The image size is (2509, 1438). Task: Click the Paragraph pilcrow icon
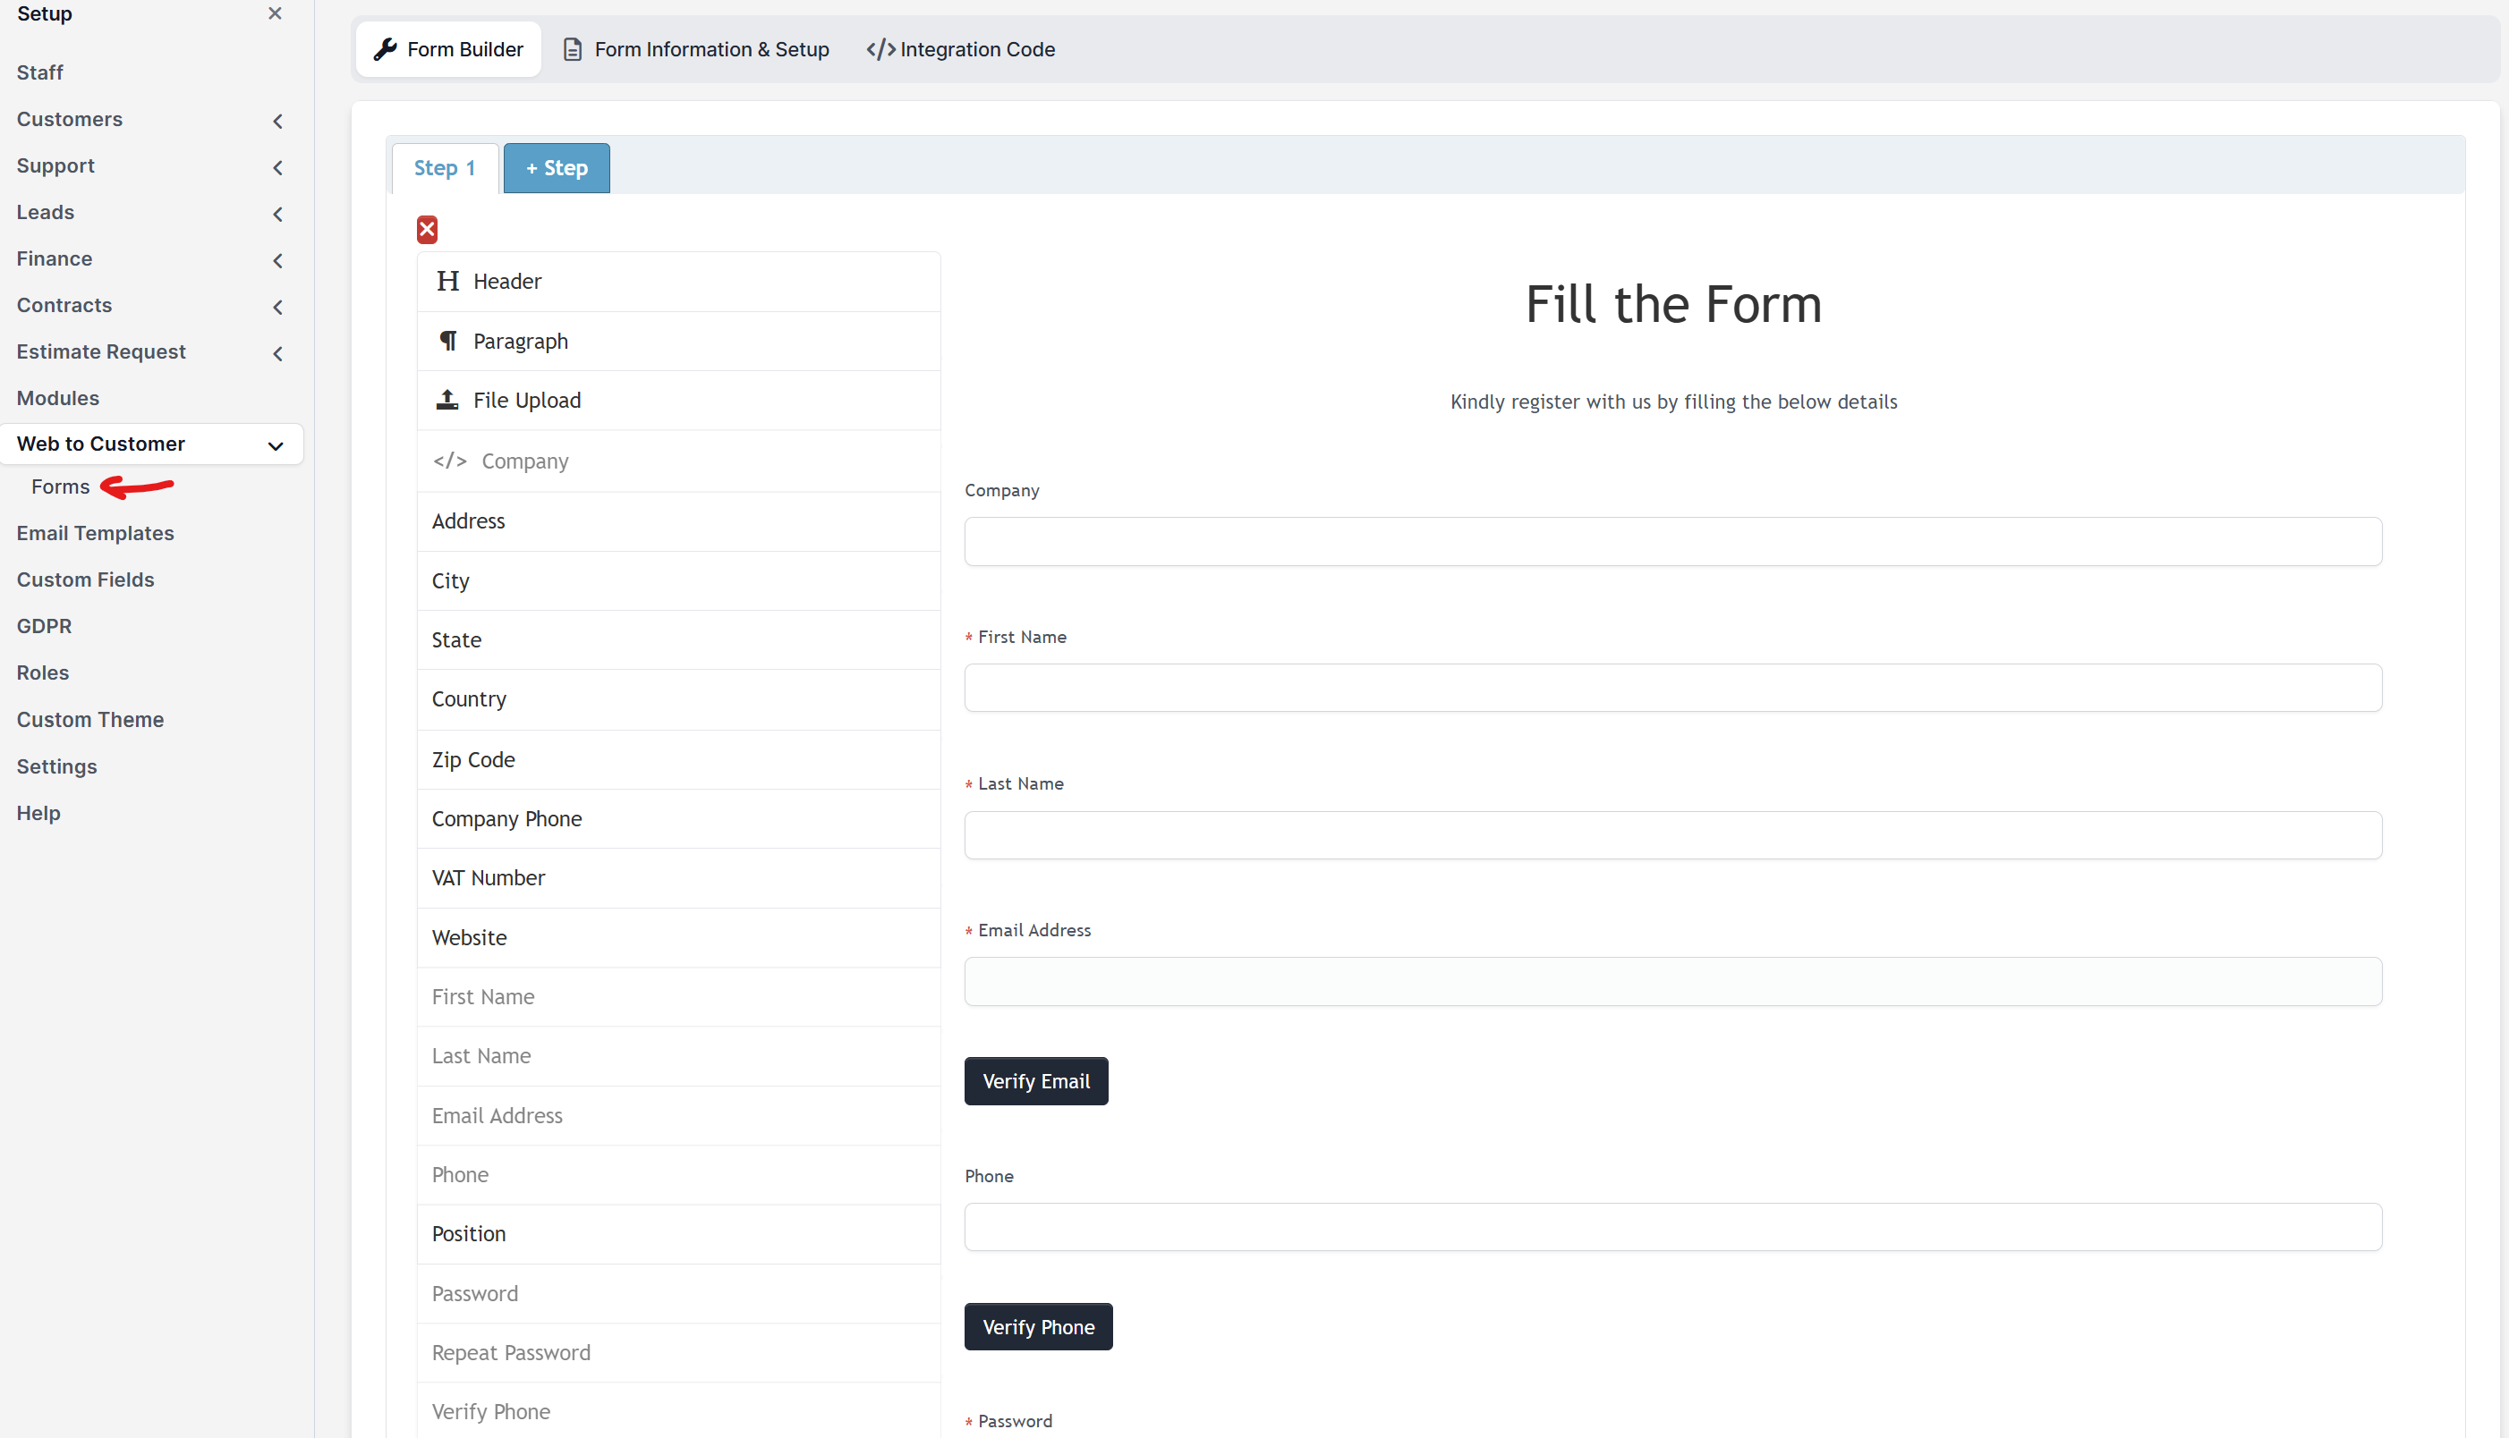click(447, 341)
